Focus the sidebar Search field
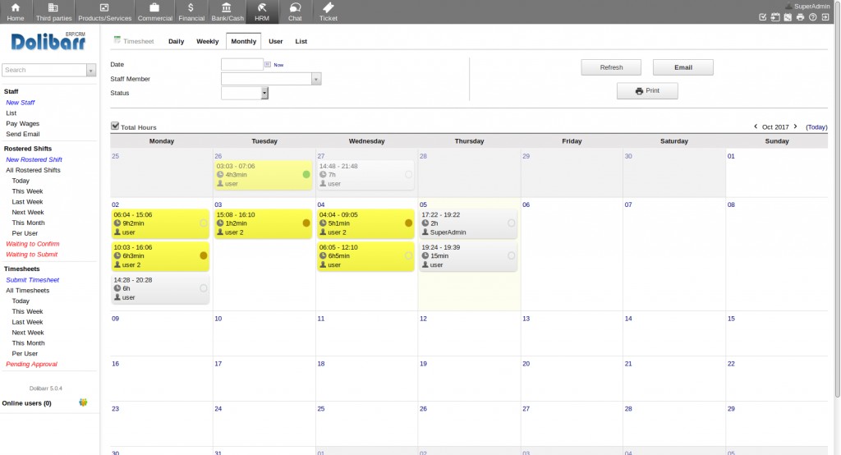The height and width of the screenshot is (455, 841). pyautogui.click(x=44, y=70)
